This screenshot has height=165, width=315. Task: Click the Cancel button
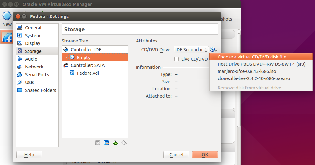pyautogui.click(x=176, y=155)
